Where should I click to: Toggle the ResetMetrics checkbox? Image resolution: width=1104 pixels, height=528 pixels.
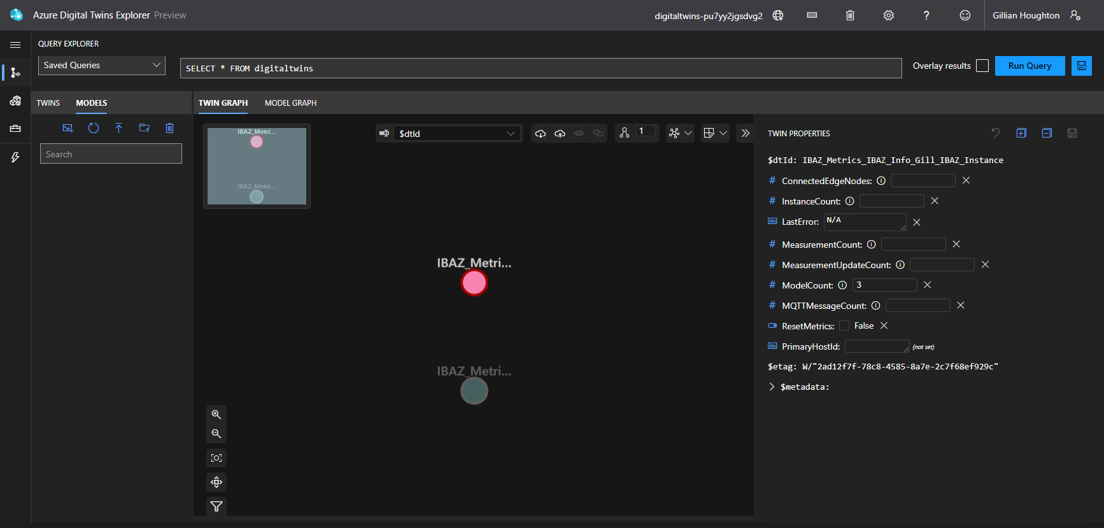[844, 325]
